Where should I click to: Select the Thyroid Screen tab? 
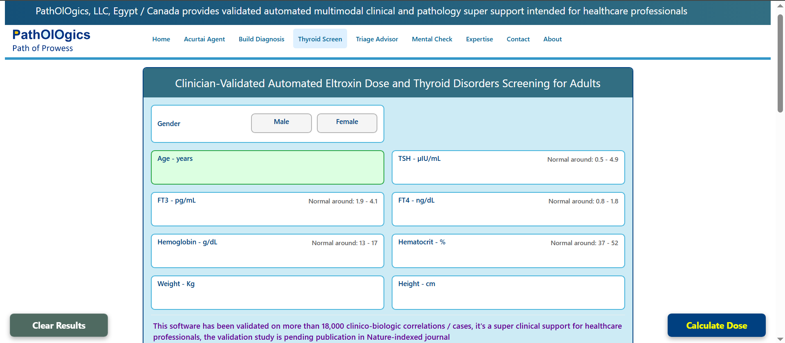coord(320,39)
